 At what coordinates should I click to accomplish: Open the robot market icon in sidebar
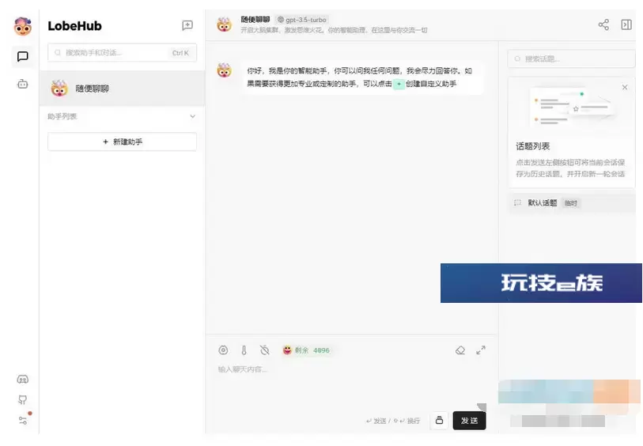(23, 84)
